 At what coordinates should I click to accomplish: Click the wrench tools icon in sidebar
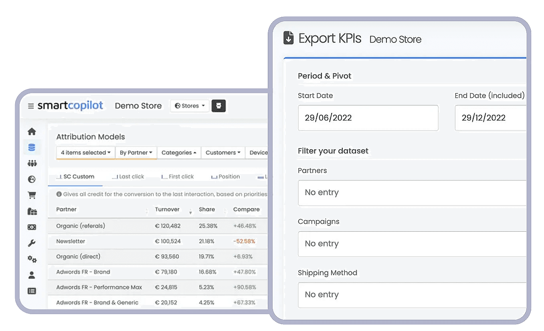click(32, 243)
